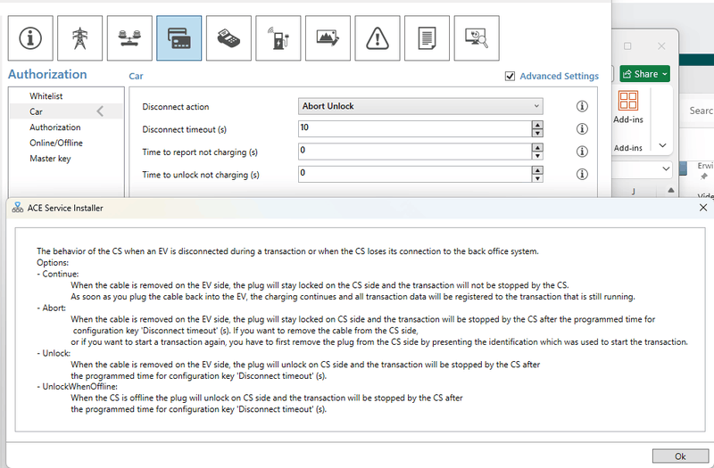Expand the ribbon chevron below Add-ins
714x468 pixels.
[662, 145]
